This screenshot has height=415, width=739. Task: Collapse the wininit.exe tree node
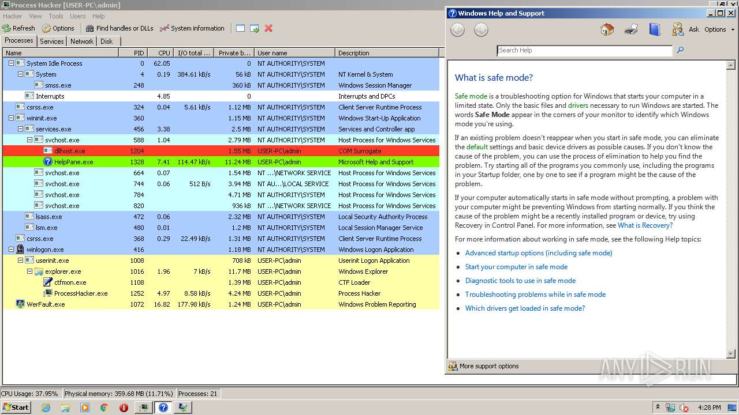tap(11, 118)
